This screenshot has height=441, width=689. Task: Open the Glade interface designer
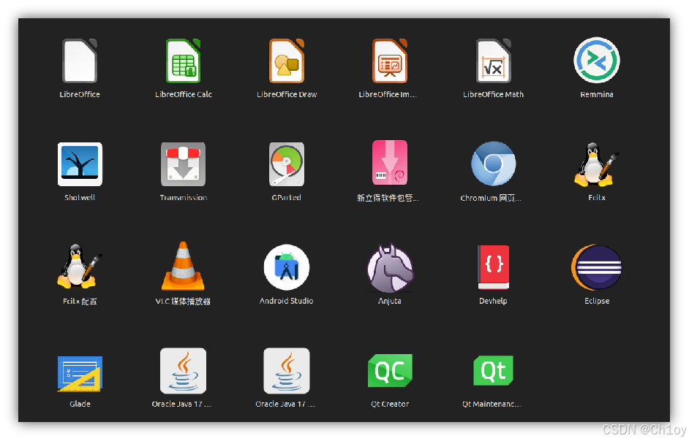click(80, 373)
